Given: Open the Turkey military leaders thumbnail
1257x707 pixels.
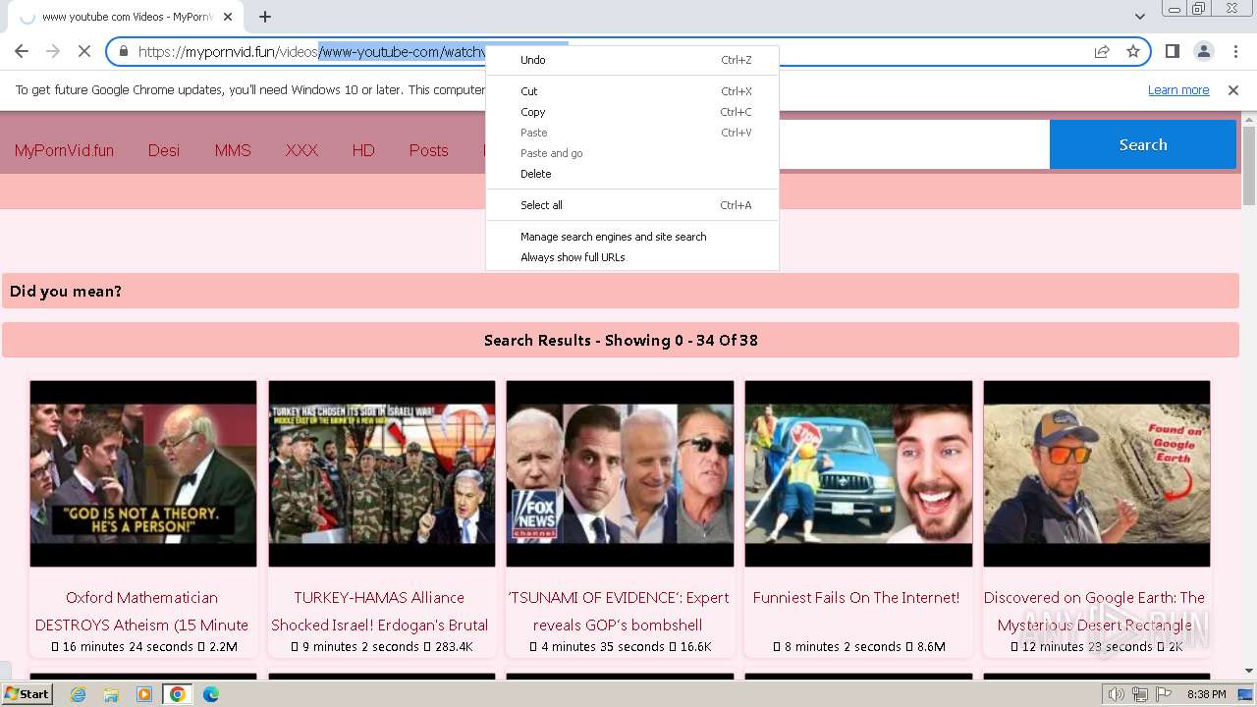Looking at the screenshot, I should (x=382, y=473).
